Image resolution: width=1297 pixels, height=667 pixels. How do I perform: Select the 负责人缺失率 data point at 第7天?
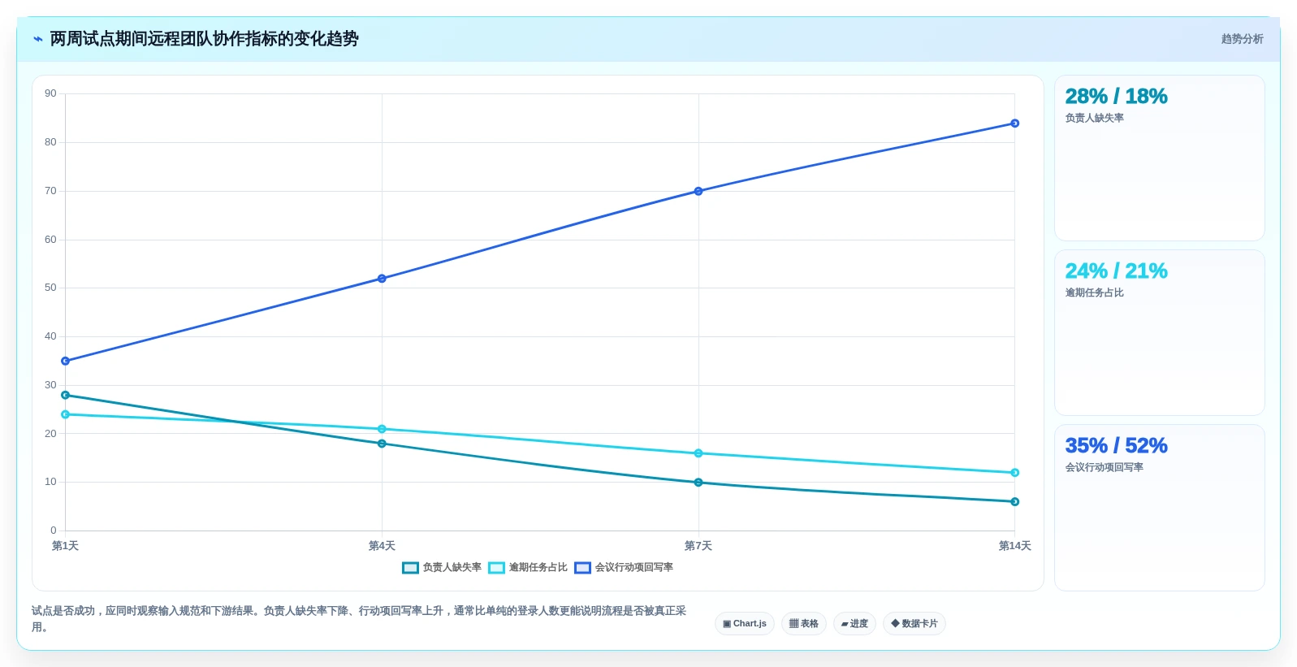(x=698, y=483)
